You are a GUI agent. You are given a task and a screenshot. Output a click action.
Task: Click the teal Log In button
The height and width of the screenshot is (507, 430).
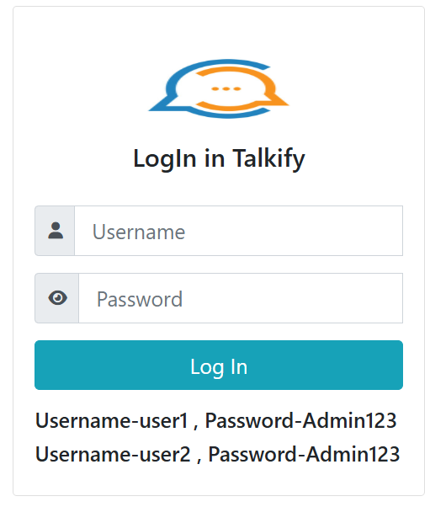tap(219, 365)
